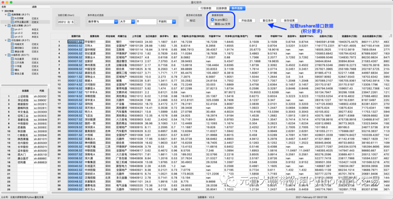
Task: Collapse the 衍生指标 group triangle
Action: [x=6, y=40]
